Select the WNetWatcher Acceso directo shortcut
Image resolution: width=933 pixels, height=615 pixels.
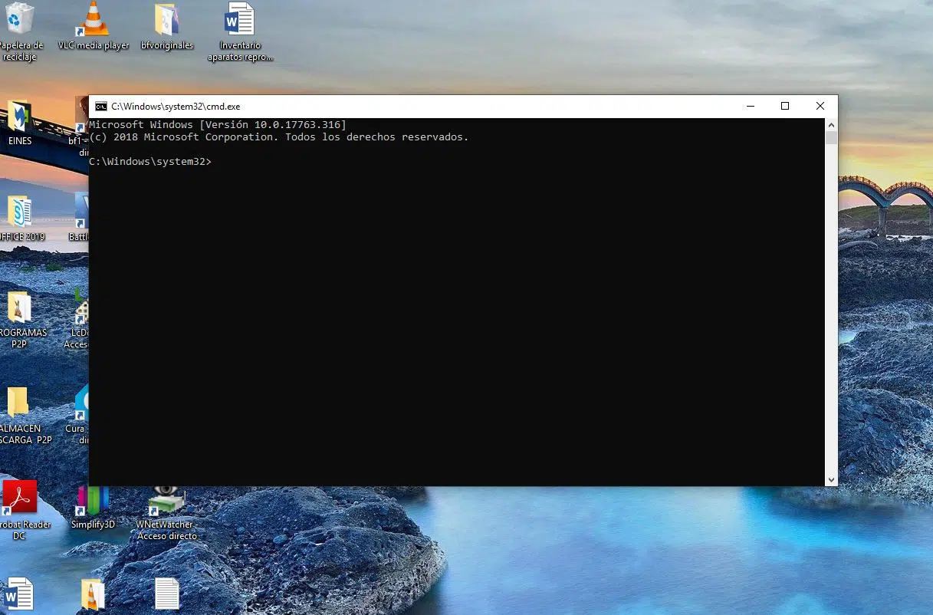click(x=166, y=500)
